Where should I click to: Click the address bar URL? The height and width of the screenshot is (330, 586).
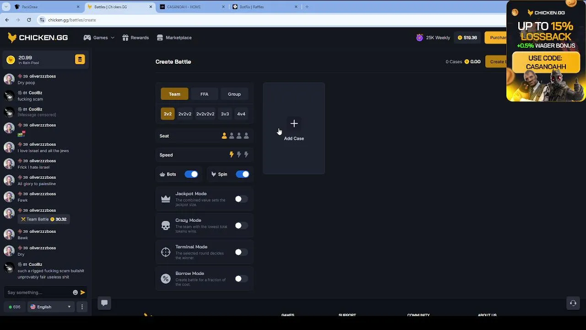pyautogui.click(x=72, y=20)
